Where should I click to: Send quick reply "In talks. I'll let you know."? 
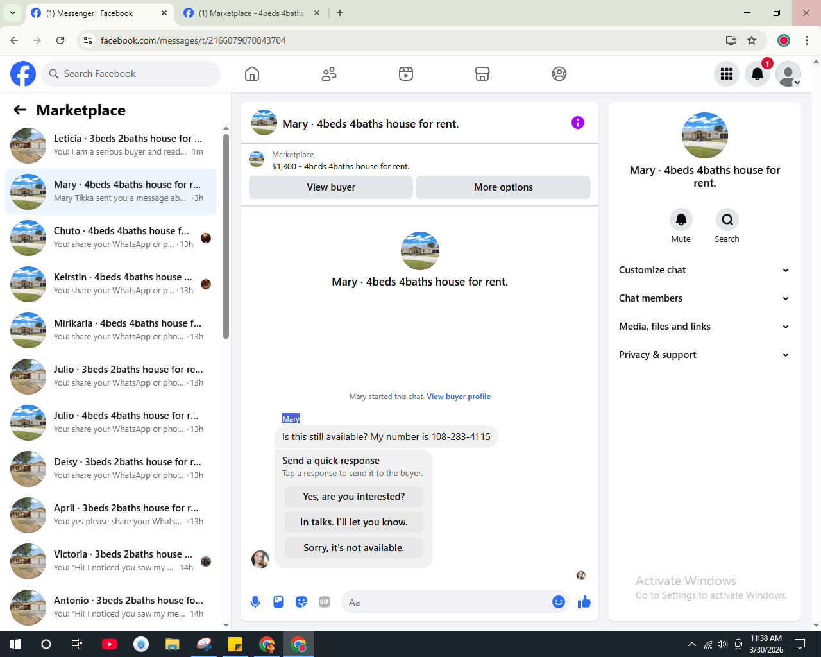[x=354, y=522]
